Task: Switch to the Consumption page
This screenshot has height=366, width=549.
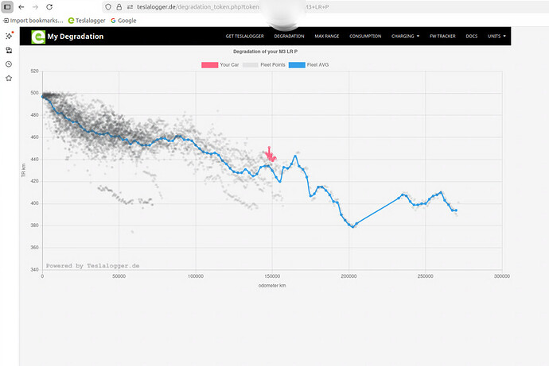Action: (x=365, y=37)
